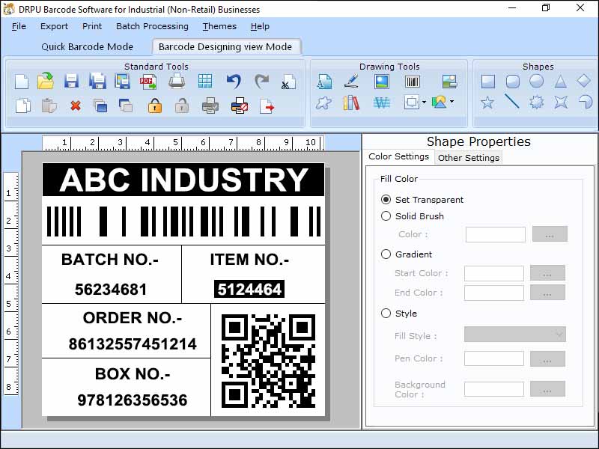Create a new blank label document
Viewport: 599px width, 449px height.
coord(22,82)
